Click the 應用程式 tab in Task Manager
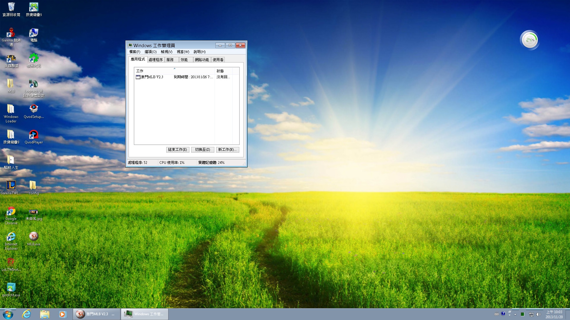Screen dimensions: 570x320 [137, 59]
